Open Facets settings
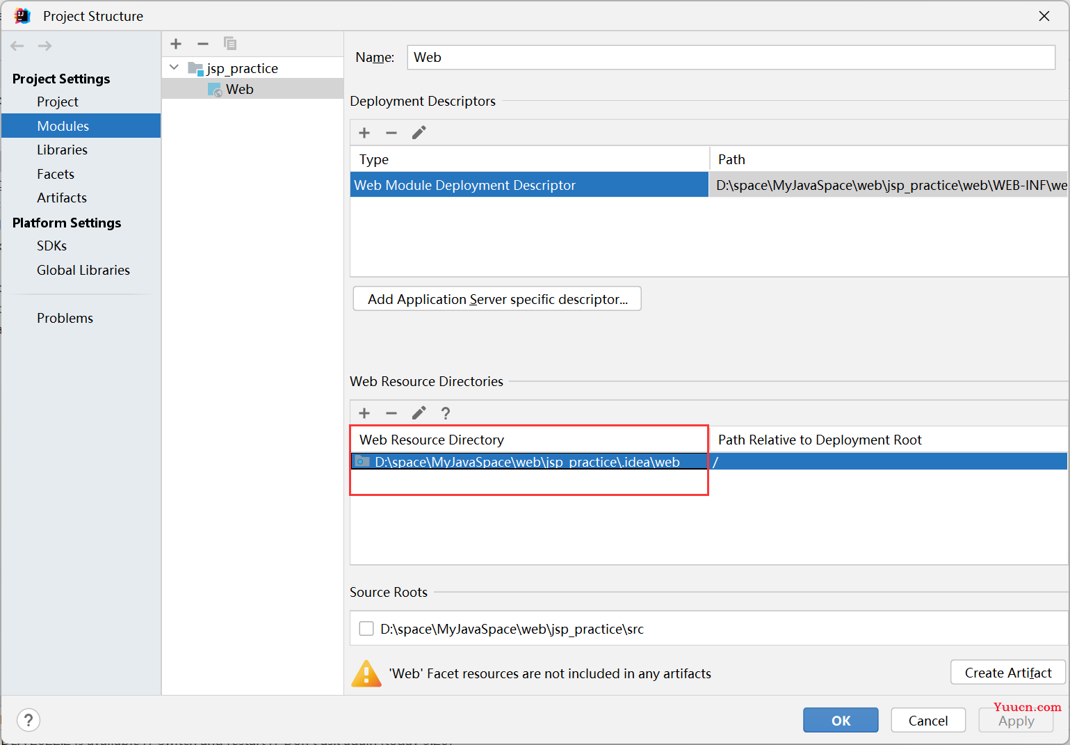Viewport: 1070px width, 745px height. (x=56, y=174)
